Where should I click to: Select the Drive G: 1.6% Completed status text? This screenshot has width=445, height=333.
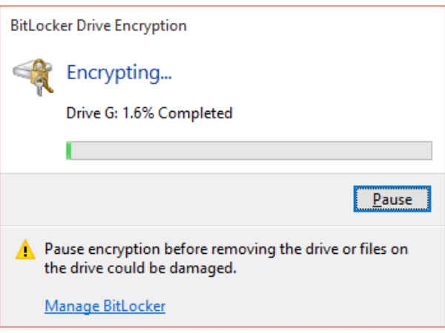pyautogui.click(x=149, y=113)
